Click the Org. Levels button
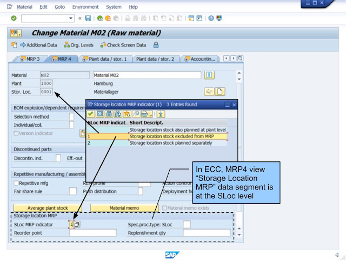The height and width of the screenshot is (260, 346). pos(78,45)
